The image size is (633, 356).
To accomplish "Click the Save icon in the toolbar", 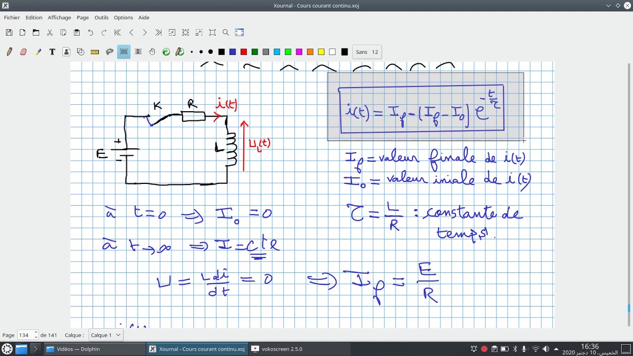I will coord(9,33).
